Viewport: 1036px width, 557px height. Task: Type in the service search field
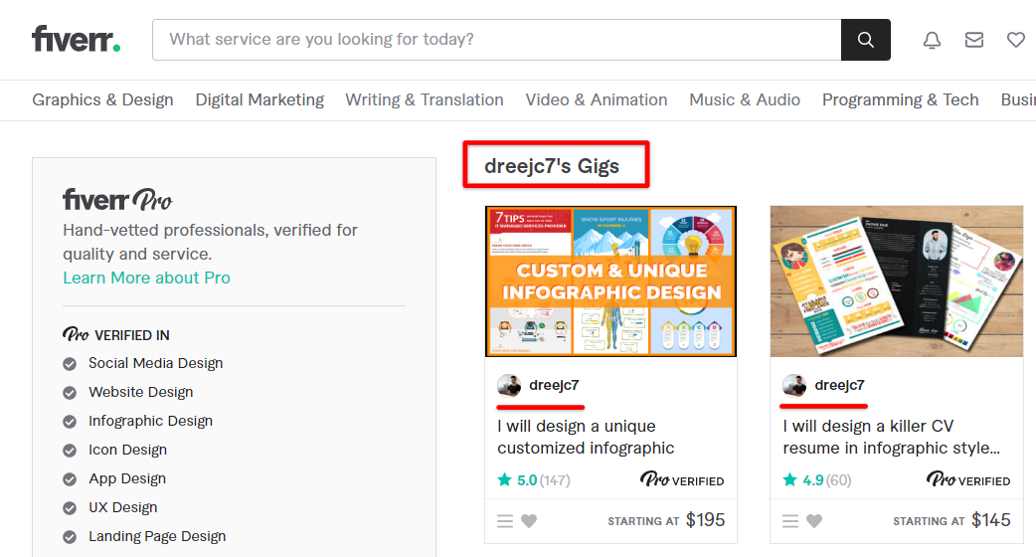(497, 40)
